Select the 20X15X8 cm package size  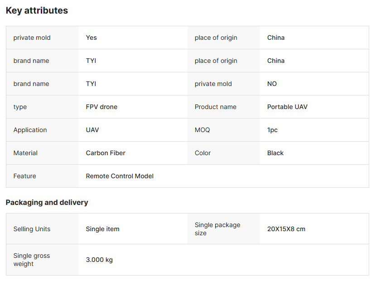[x=286, y=229]
